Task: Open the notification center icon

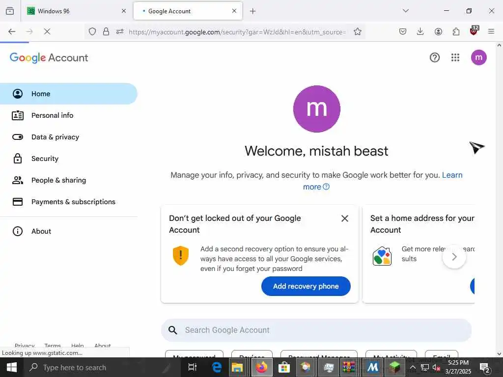Action: pyautogui.click(x=484, y=367)
